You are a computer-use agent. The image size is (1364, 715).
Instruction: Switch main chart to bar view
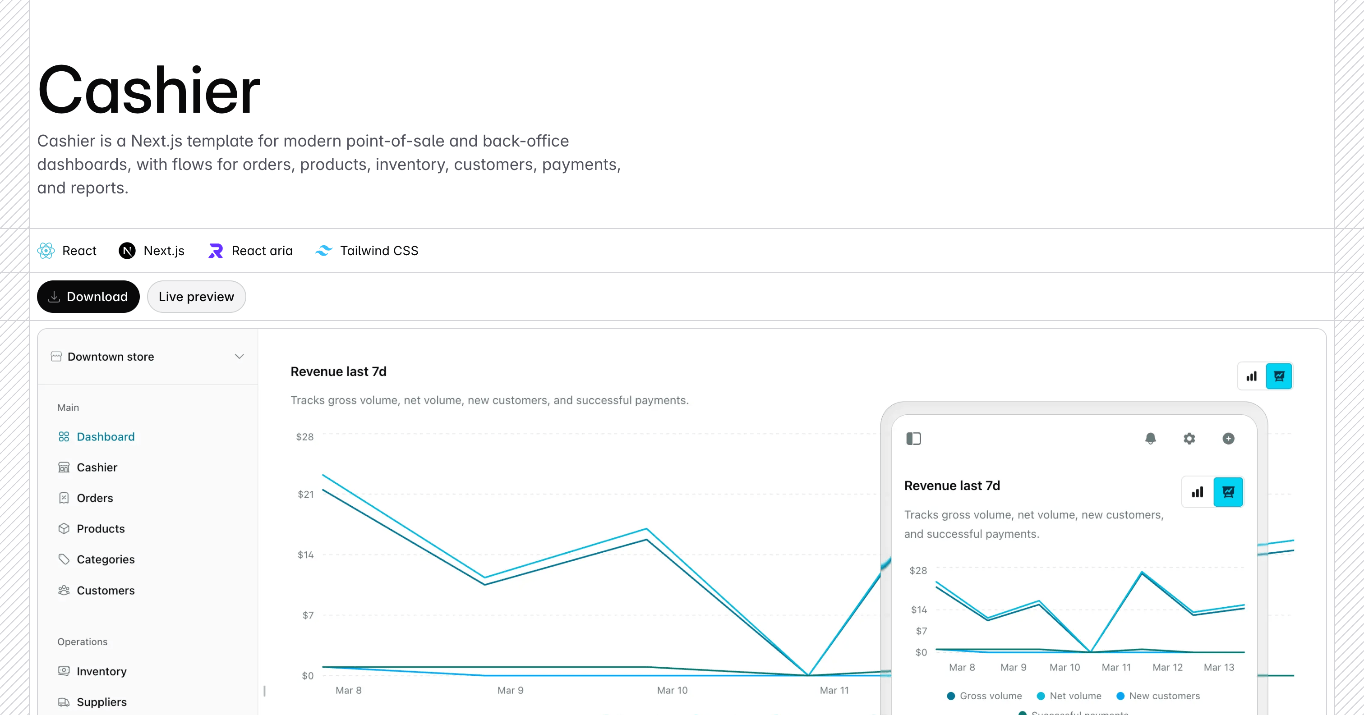1252,376
